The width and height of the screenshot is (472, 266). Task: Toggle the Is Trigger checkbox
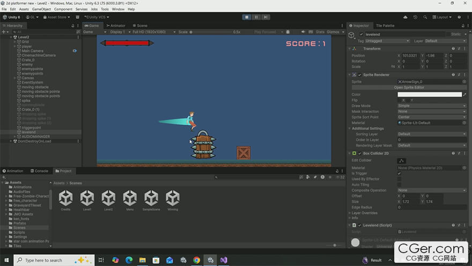point(399,174)
